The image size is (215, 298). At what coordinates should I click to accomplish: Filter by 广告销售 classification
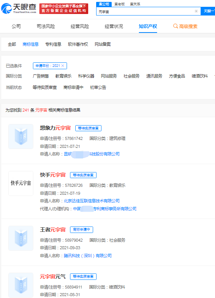pos(41,76)
